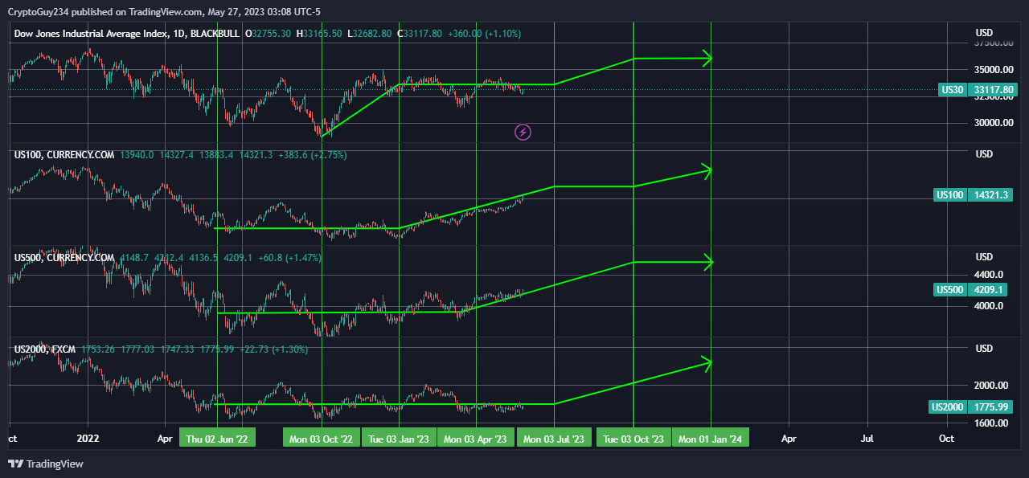Click the Thu 02 Jun '22 date marker

tap(218, 439)
